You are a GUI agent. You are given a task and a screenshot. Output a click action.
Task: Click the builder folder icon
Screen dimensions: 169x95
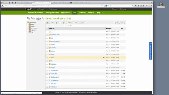click(50, 45)
